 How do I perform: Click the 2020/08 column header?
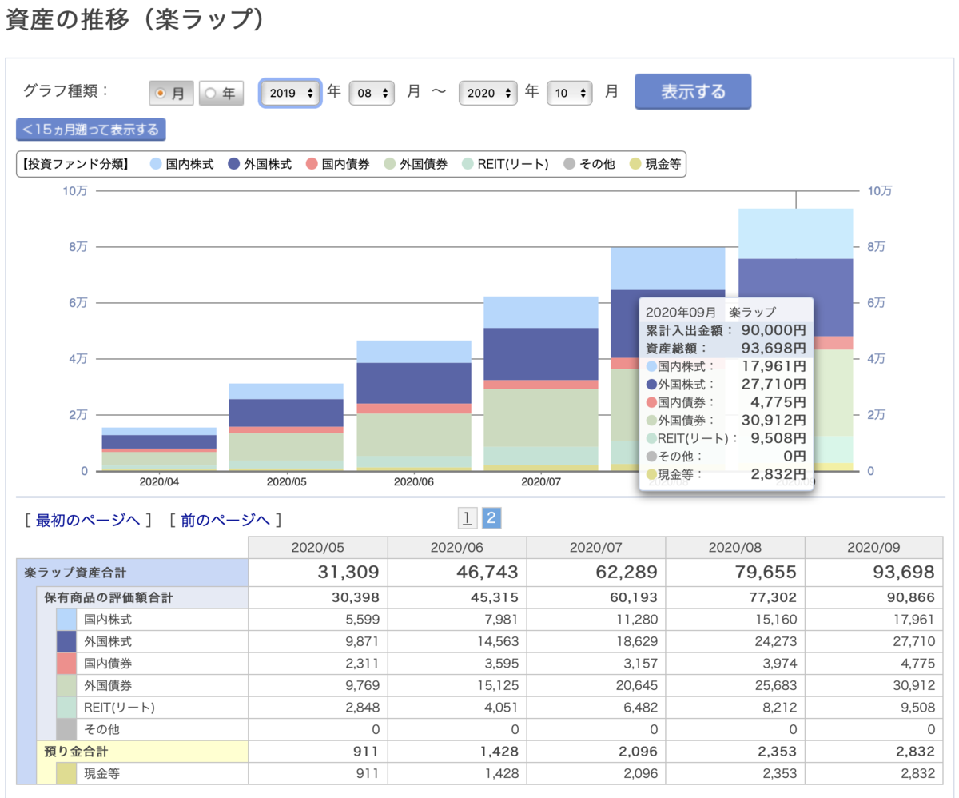click(734, 548)
